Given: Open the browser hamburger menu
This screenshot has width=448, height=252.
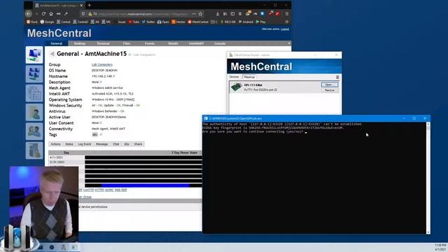Looking at the screenshot, I should (x=287, y=14).
